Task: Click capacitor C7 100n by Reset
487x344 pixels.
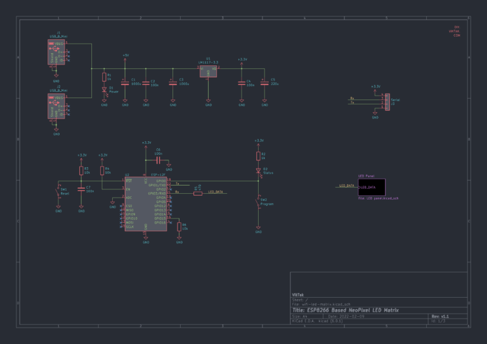Action: pos(81,189)
